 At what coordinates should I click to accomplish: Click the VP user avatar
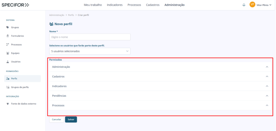point(252,5)
